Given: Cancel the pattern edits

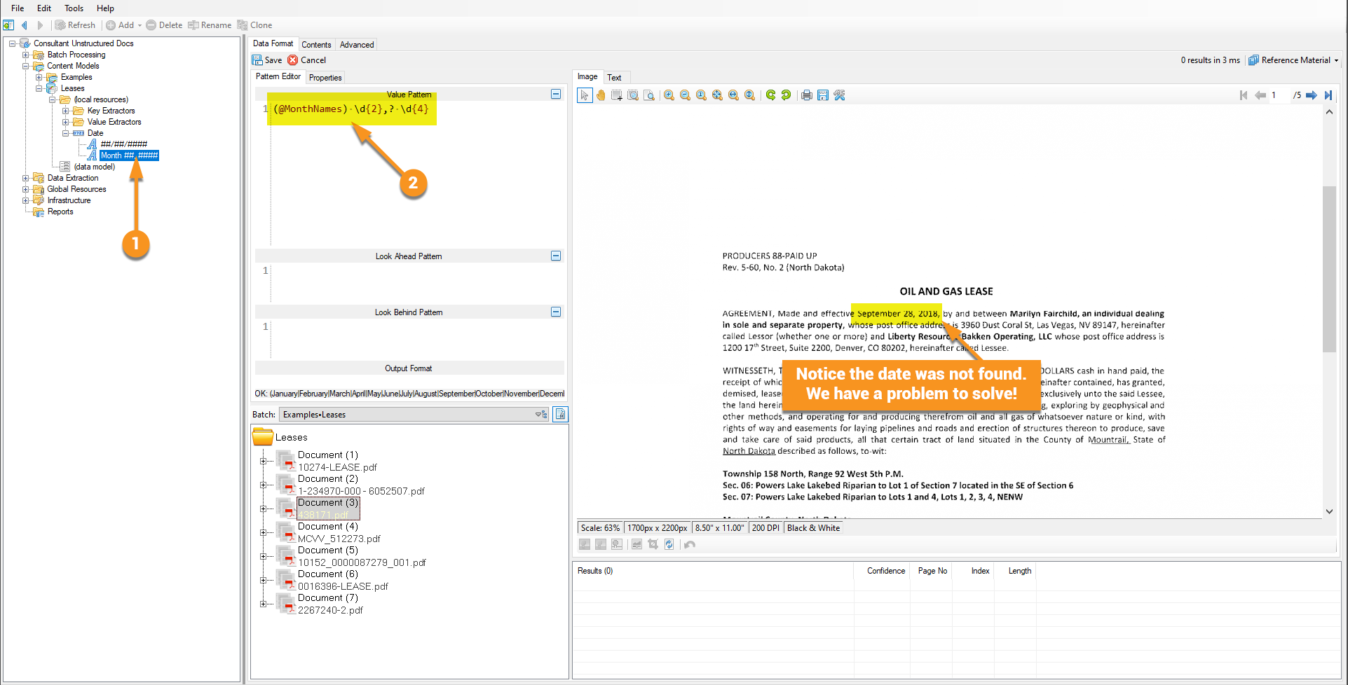Looking at the screenshot, I should (x=307, y=60).
